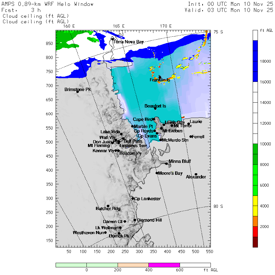Click the 165 E longitude label
This screenshot has height=275, width=275.
coord(119,26)
